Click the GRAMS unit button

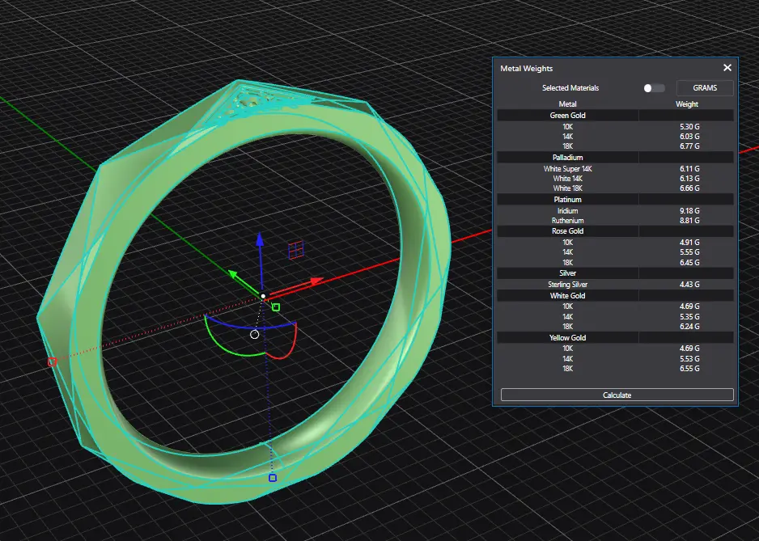pos(705,88)
